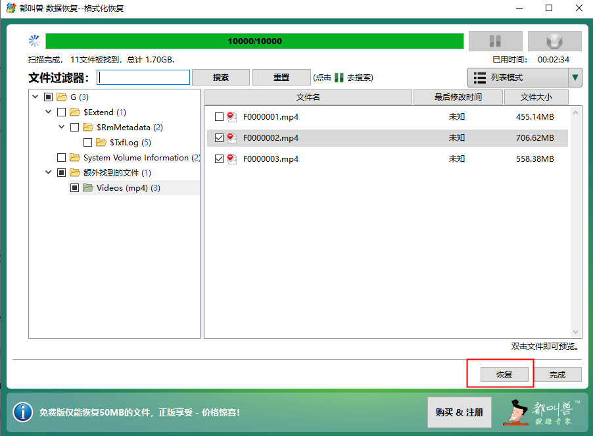Click the file filter input field
This screenshot has width=593, height=436.
coord(143,78)
